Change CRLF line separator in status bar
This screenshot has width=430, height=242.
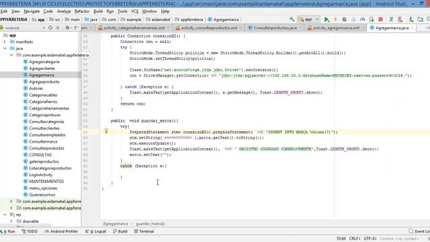point(355,239)
